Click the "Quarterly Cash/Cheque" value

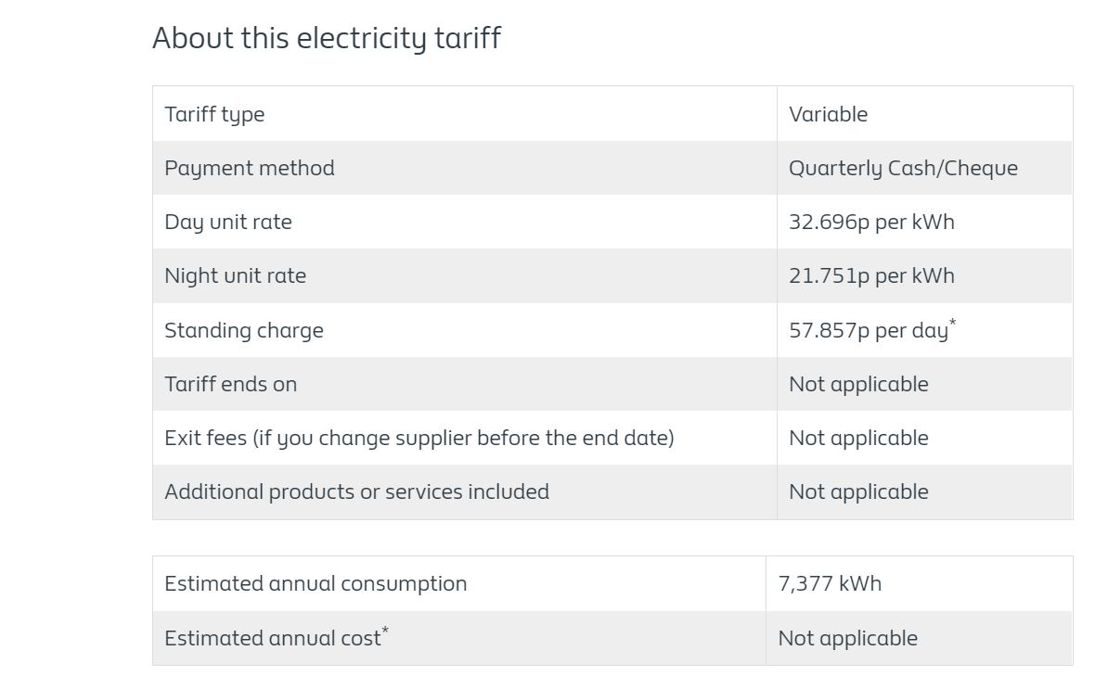pos(903,168)
